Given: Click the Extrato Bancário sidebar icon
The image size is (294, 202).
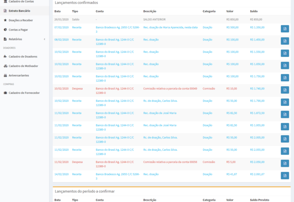Looking at the screenshot, I should click(x=5, y=10).
